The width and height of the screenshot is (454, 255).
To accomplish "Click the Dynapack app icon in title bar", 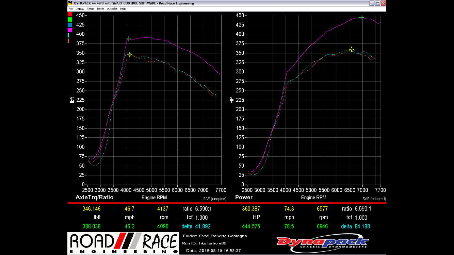I will pos(70,3).
